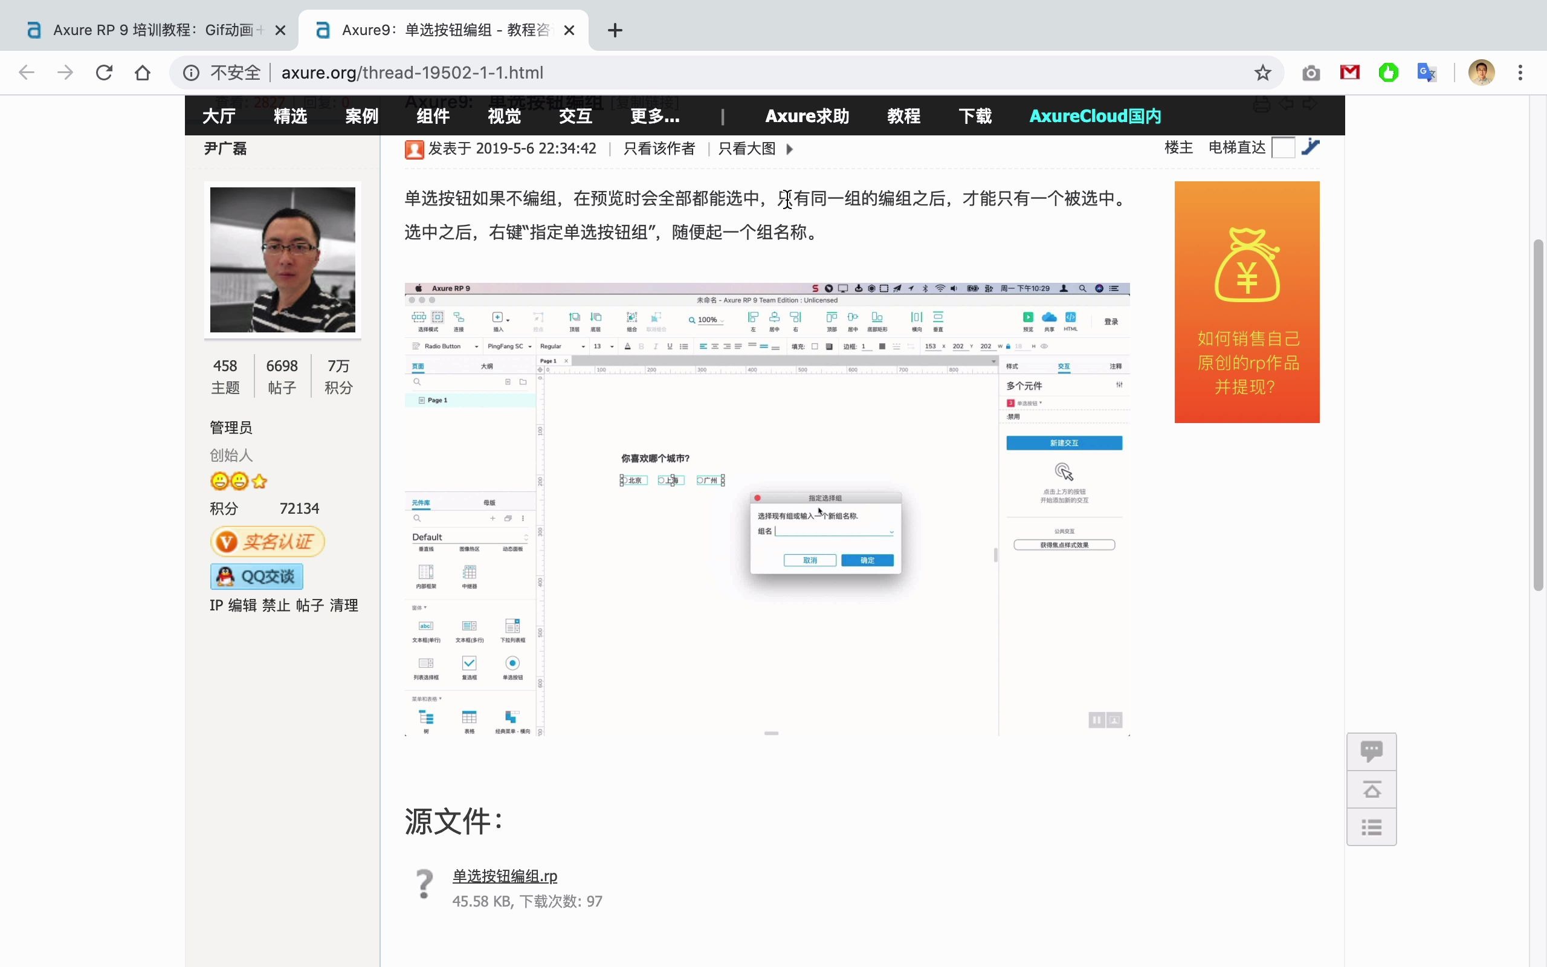Click the 只看该作者 link
1547x967 pixels.
coord(659,149)
